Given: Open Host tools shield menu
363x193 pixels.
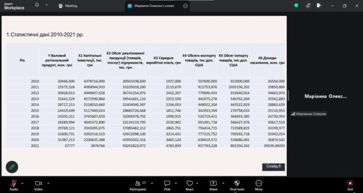Looking at the screenshot, I should (237, 185).
